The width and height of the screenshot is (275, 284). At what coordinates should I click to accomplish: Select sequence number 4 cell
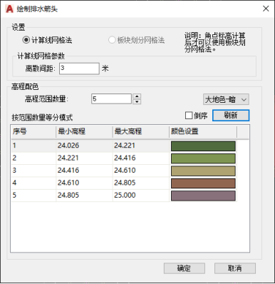click(33, 183)
